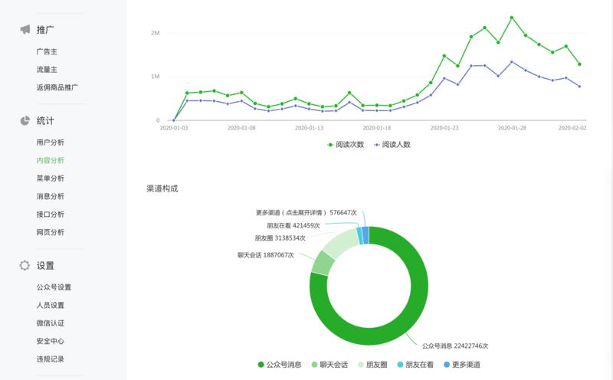Click the 2020-01-28 axis date label
The image size is (613, 380).
pos(512,128)
